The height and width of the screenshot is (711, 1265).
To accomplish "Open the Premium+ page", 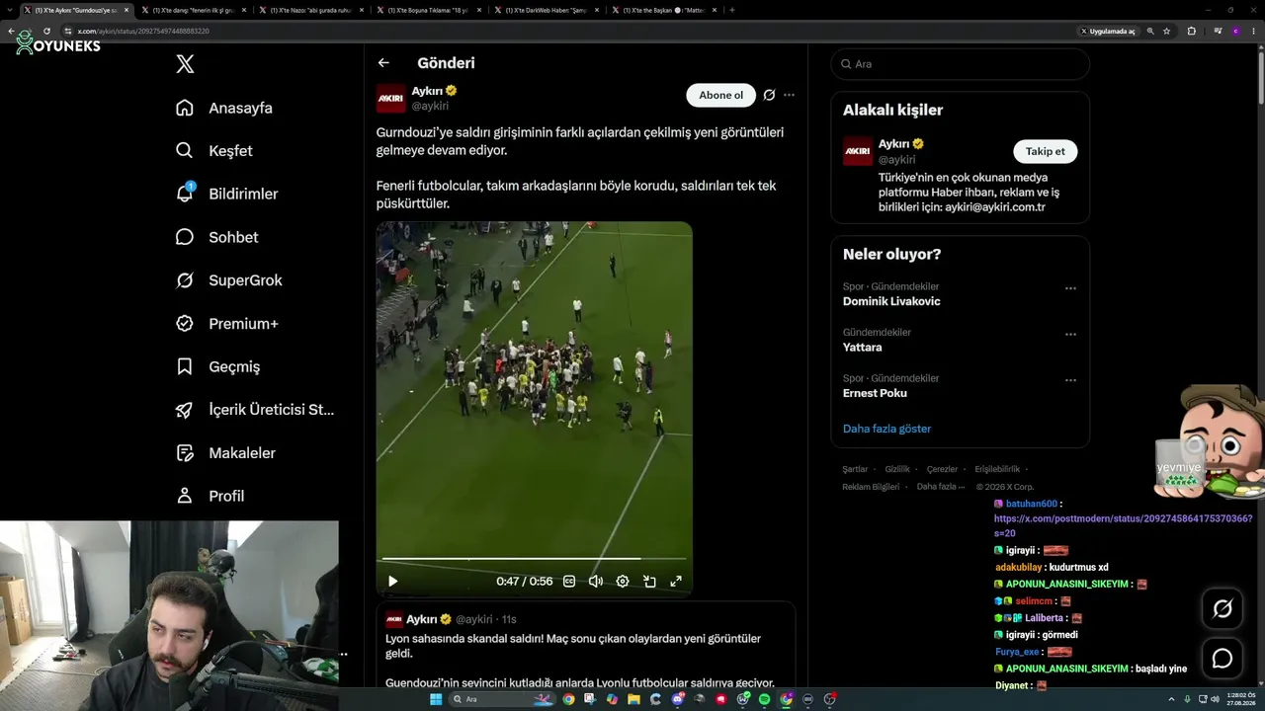I will tap(226, 323).
